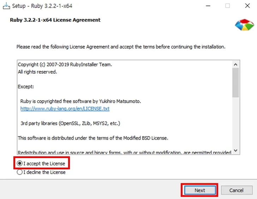Screen dimensions: 257x199
Task: Click the license text scrollbar thumb
Action: 235,83
